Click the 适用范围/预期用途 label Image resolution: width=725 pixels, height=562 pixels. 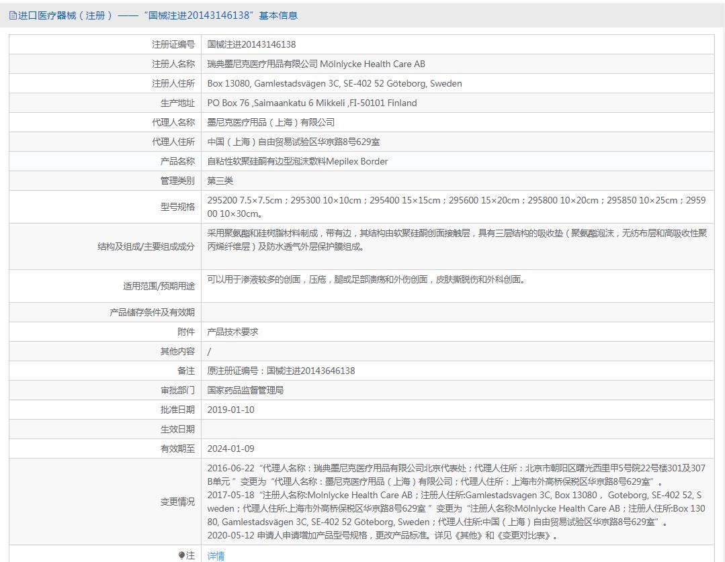tap(159, 286)
